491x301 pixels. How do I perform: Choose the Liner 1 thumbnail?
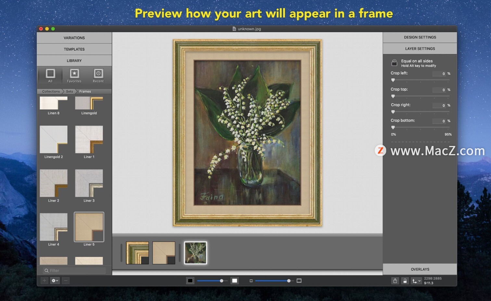(89, 139)
